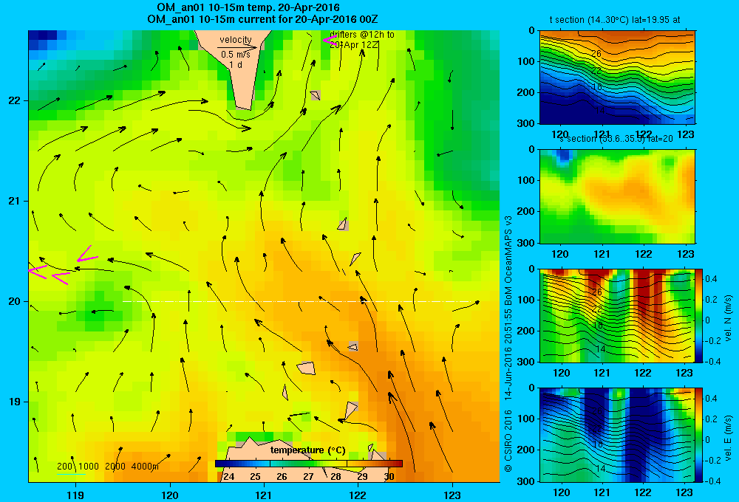Click the 'vel. N (m/s)' axis label
The image size is (739, 502).
(x=729, y=318)
